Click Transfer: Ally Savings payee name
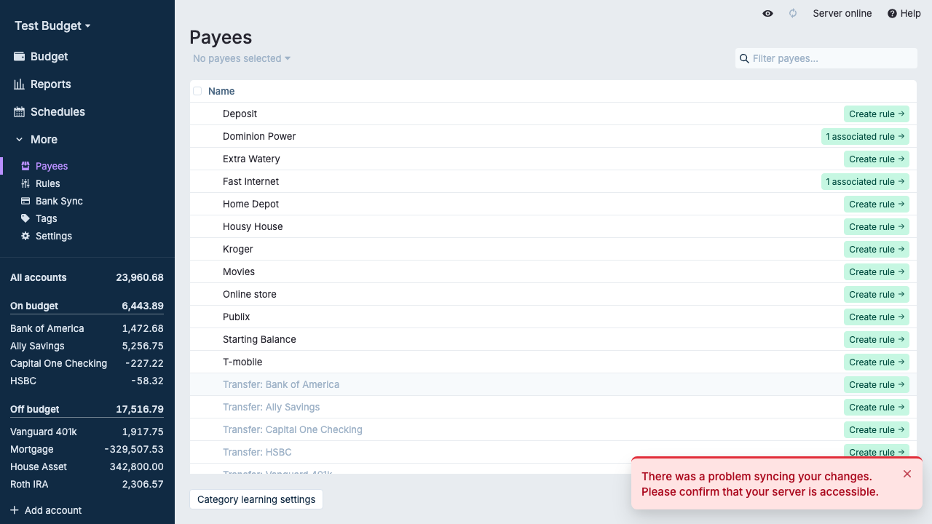Viewport: 932px width, 524px height. (x=271, y=407)
